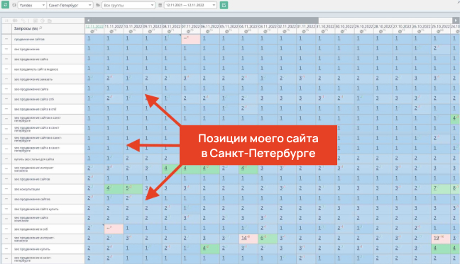Click the search magnifier next to Запросы header
This screenshot has height=264, width=460.
40,28
